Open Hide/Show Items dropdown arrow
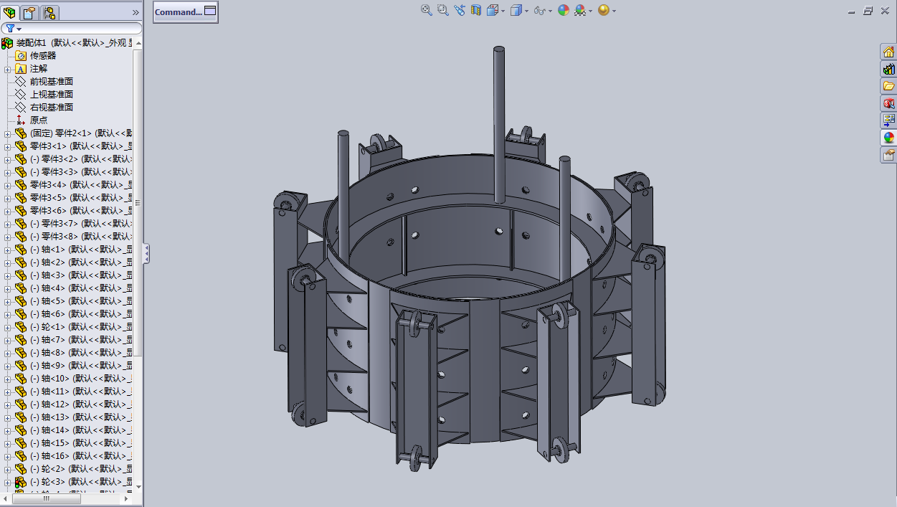Viewport: 897px width, 507px height. (x=550, y=11)
